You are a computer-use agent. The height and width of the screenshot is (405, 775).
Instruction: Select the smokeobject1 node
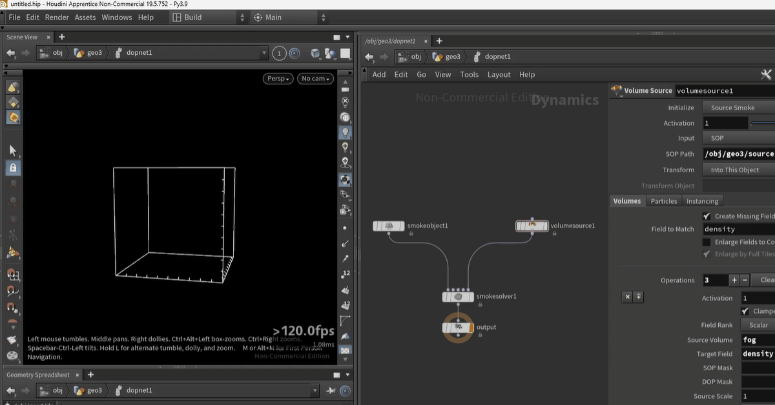coord(389,226)
